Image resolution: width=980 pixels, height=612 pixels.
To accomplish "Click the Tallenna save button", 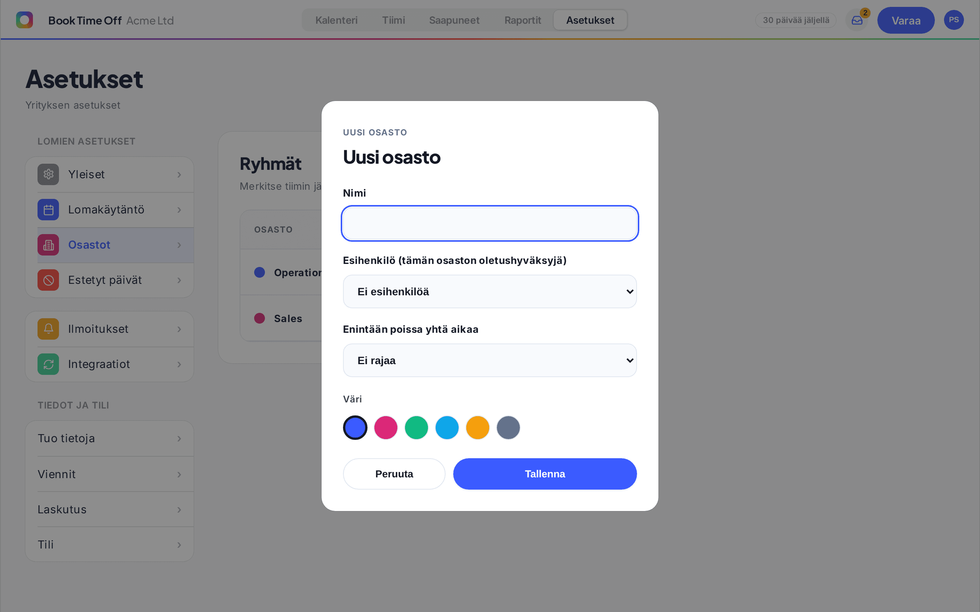I will tap(545, 474).
